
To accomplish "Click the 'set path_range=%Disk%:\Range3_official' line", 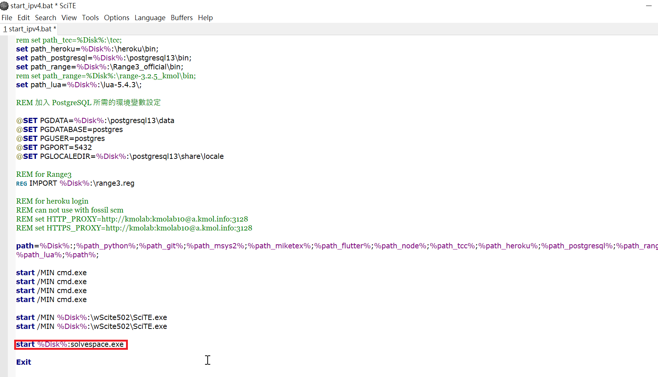I will (100, 67).
